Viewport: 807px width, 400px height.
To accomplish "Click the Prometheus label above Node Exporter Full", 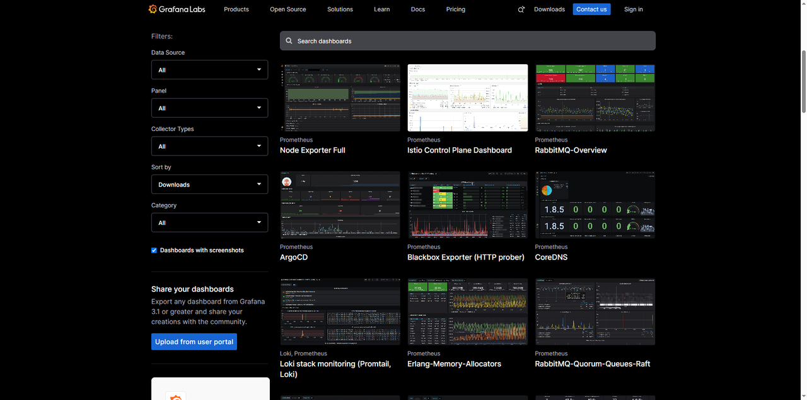I will tap(296, 140).
